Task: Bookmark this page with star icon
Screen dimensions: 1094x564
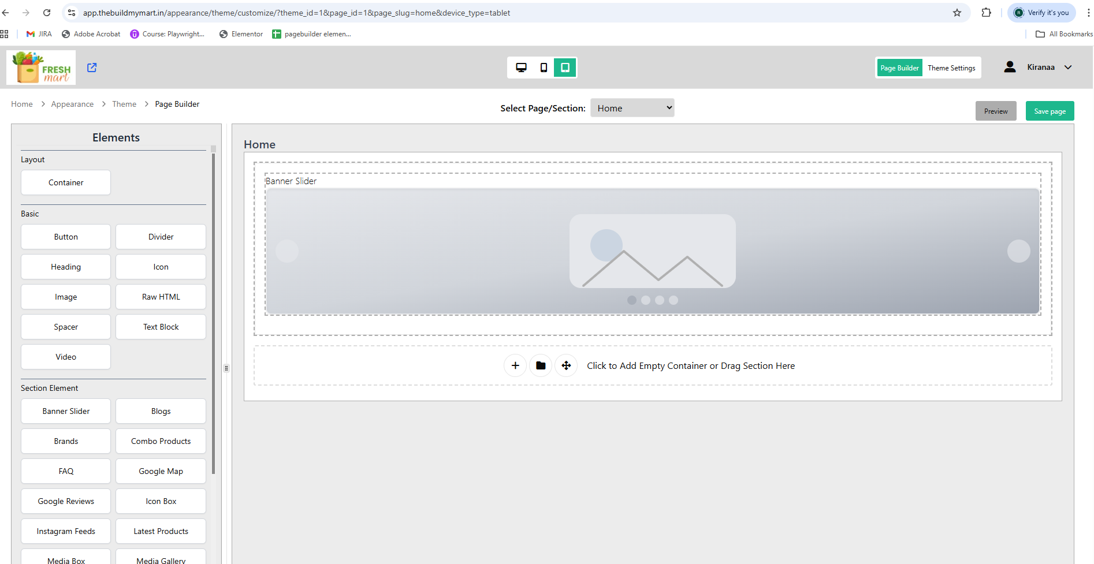Action: 957,13
